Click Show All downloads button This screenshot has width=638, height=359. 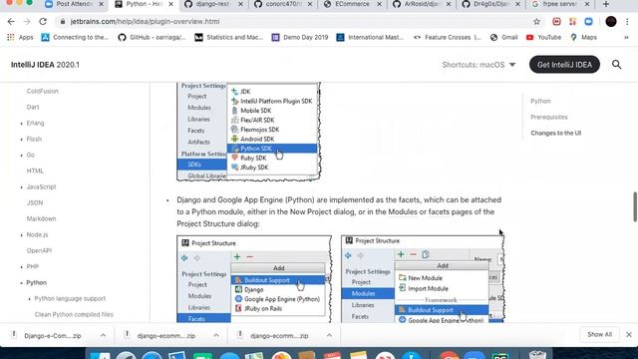(x=599, y=335)
